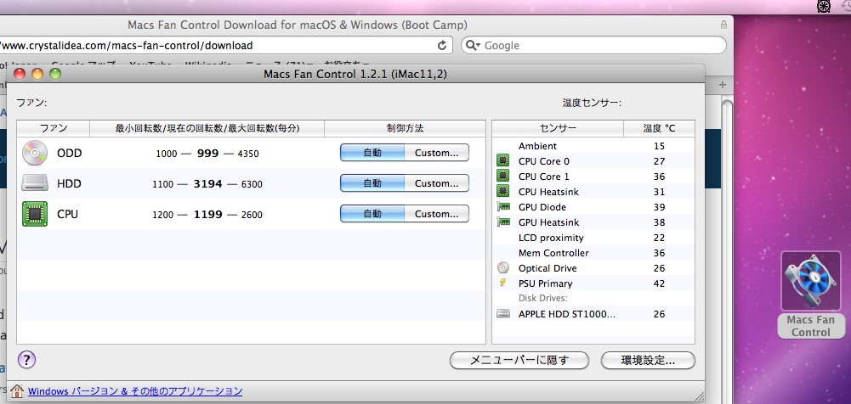Select the Optical Drive sensor label

[x=547, y=268]
